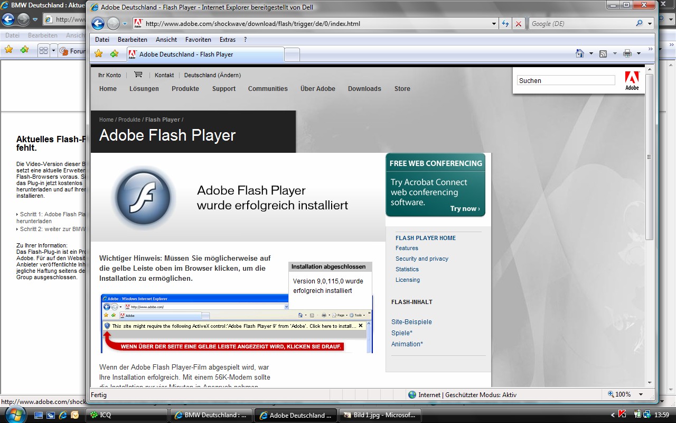Select the Adobe Deutschland - Flash Player tab
The height and width of the screenshot is (423, 676).
click(205, 54)
